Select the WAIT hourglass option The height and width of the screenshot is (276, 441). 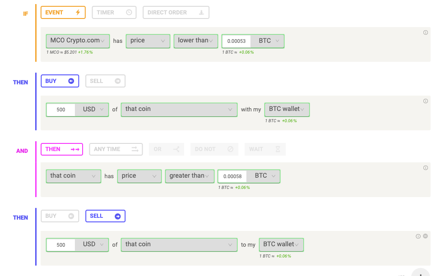point(265,149)
